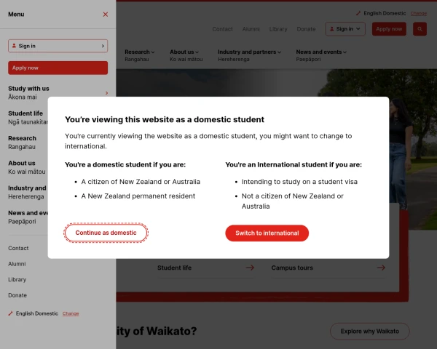Click the red search icon button

420,29
